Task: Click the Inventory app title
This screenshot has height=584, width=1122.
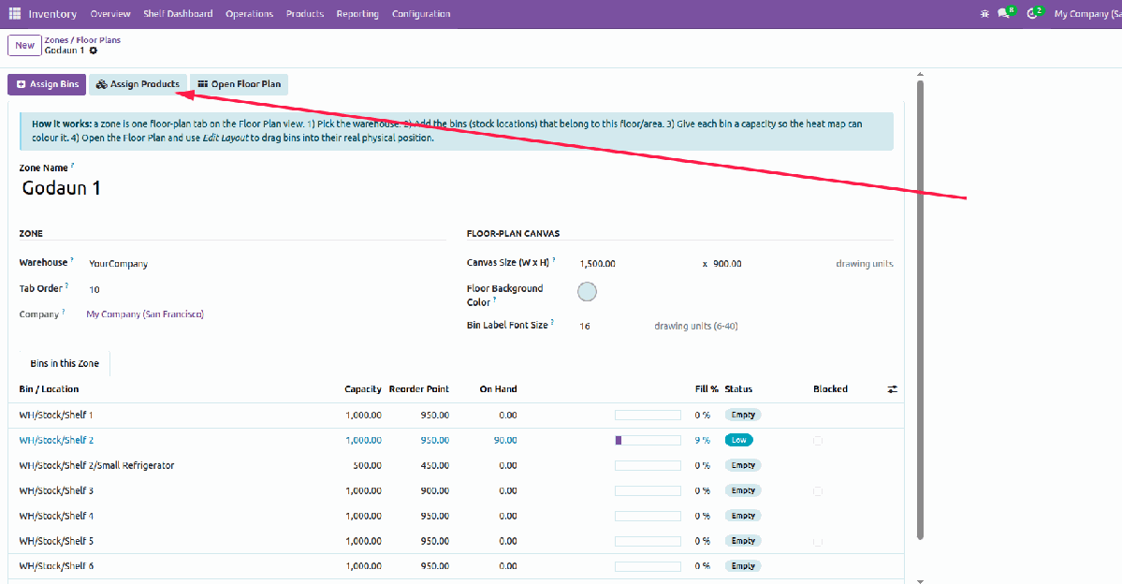Action: click(x=52, y=14)
